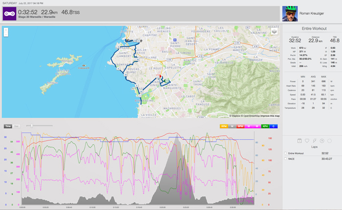The height and width of the screenshot is (210, 342).
Task: Open the laps list panel icon
Action: pos(299,141)
